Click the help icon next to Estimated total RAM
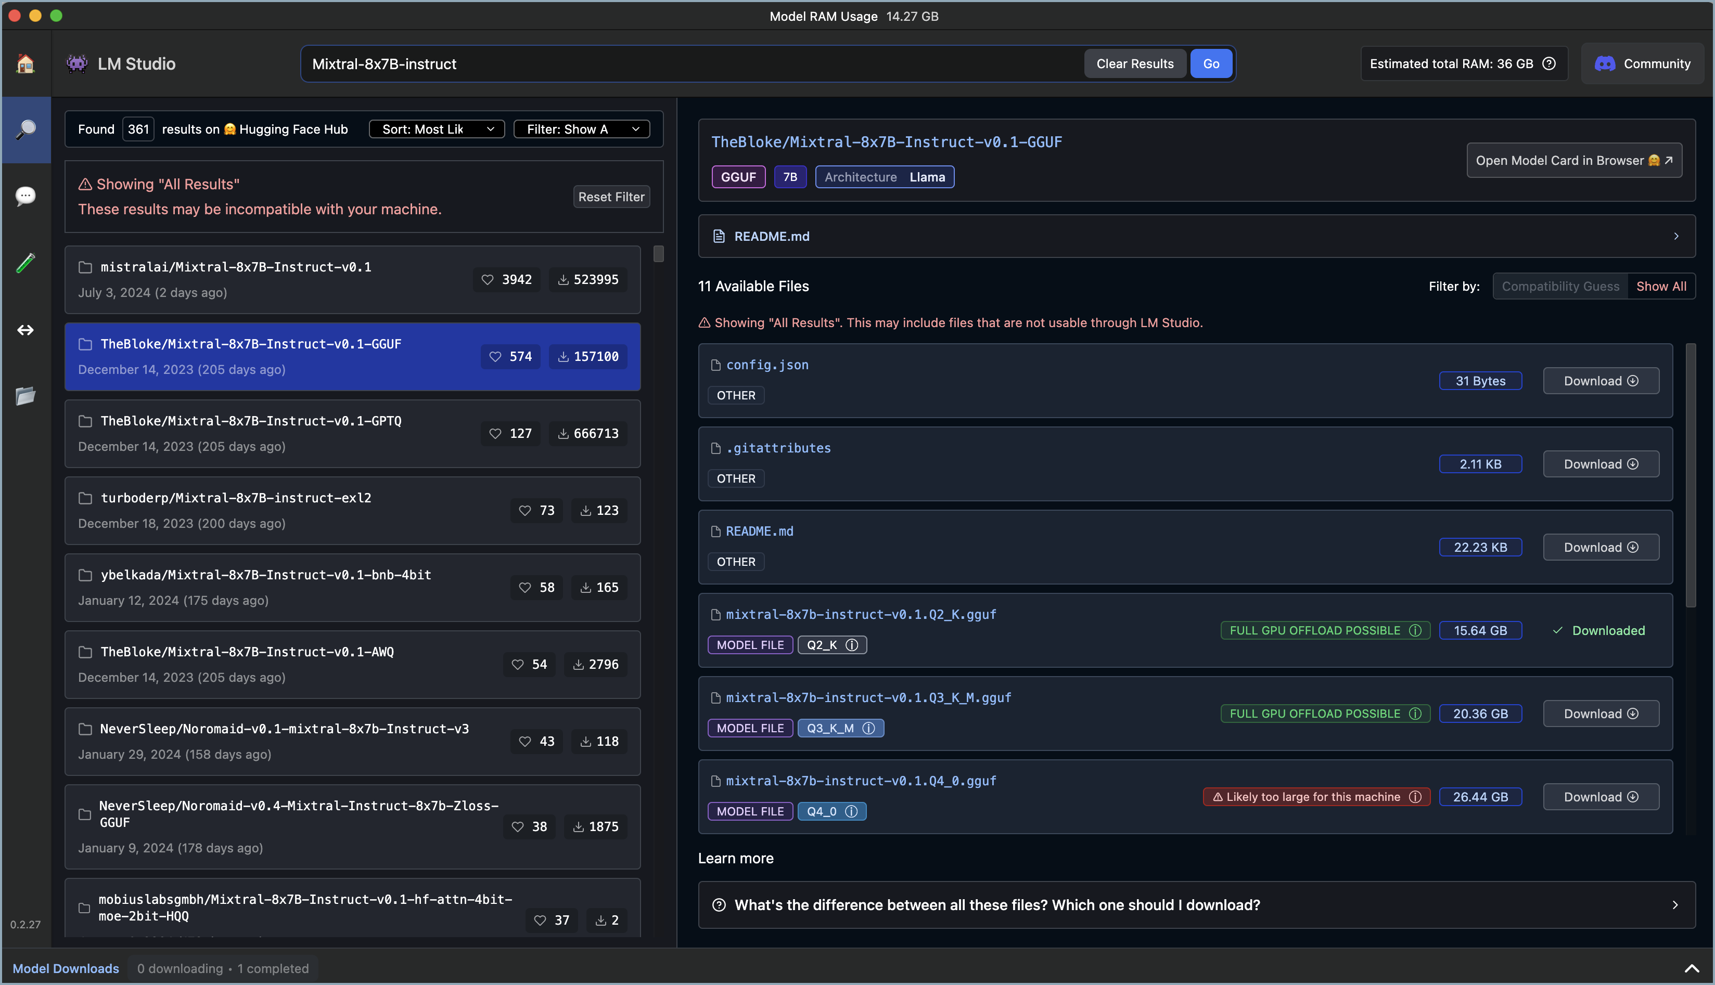This screenshot has height=985, width=1715. (1550, 63)
